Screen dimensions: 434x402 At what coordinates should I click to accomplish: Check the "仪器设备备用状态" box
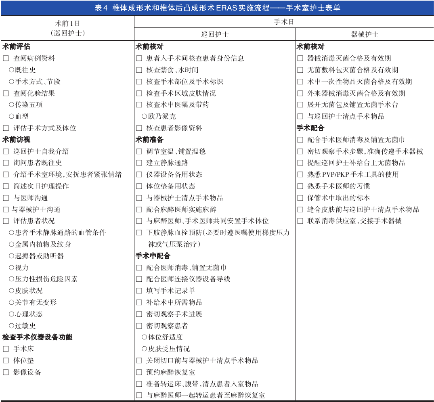pos(139,175)
